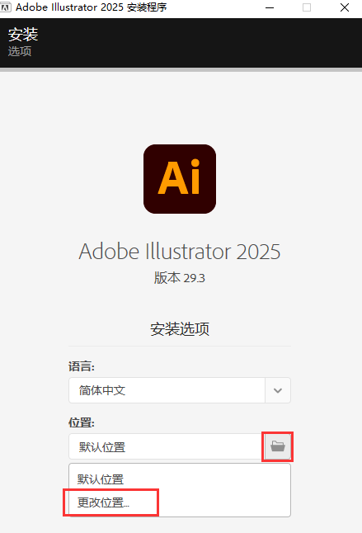The image size is (362, 533).
Task: Click the folder browse icon beside 位置 field
Action: [277, 446]
